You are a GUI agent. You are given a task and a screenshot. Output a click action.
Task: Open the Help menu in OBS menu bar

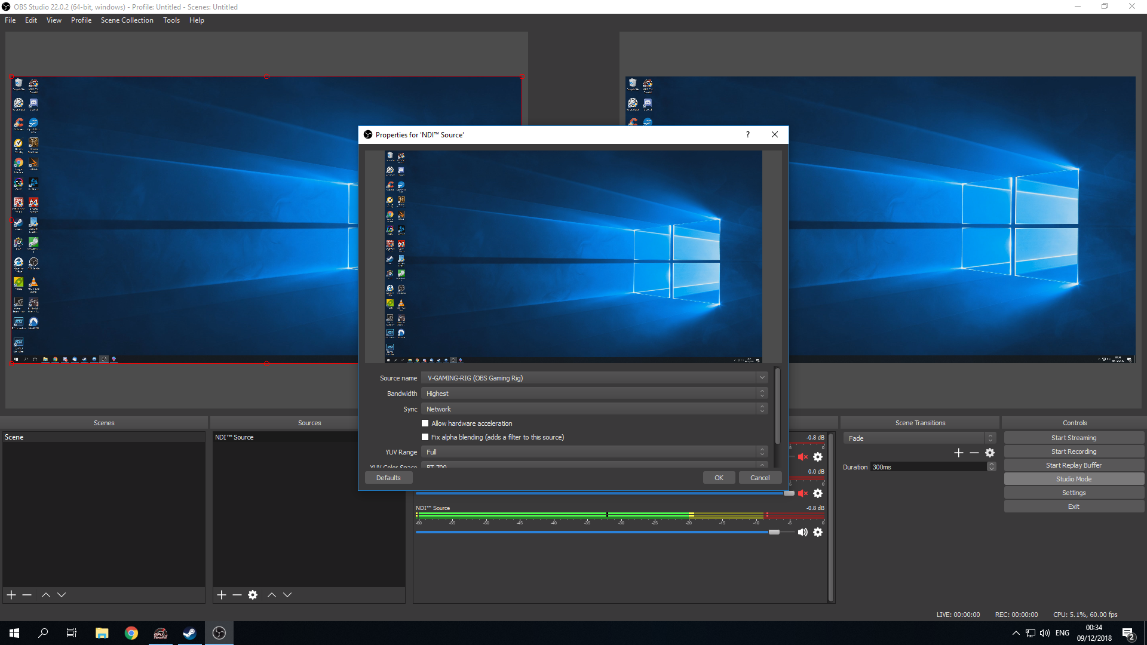tap(195, 20)
